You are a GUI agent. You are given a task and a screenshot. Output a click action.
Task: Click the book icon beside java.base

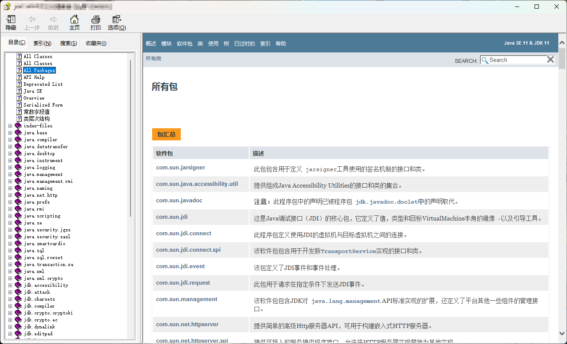[x=17, y=133]
